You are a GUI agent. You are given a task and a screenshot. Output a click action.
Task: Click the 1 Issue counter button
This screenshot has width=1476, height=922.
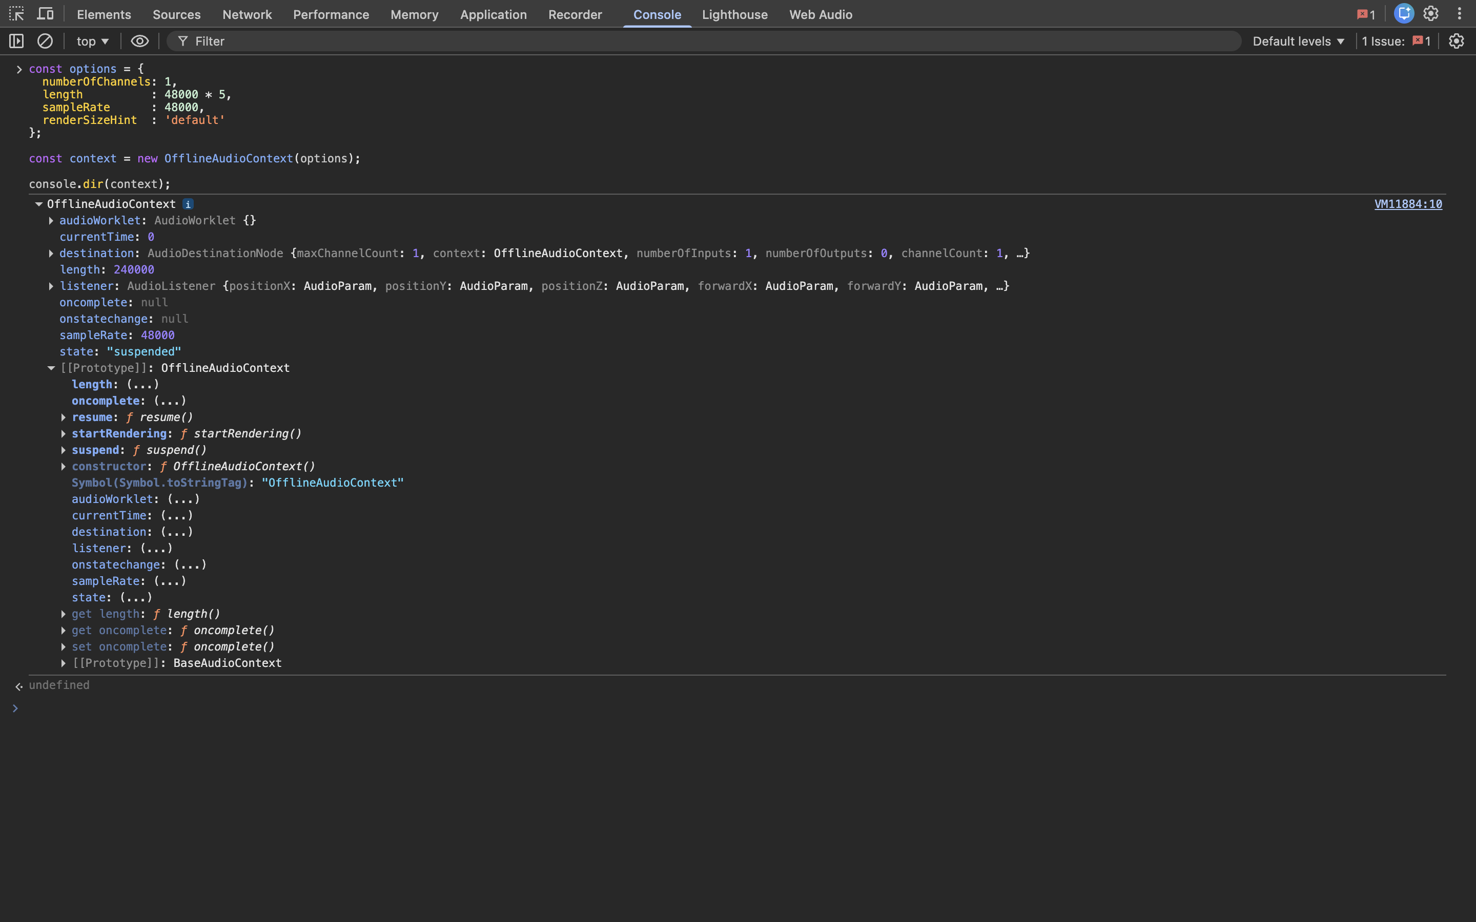1396,41
